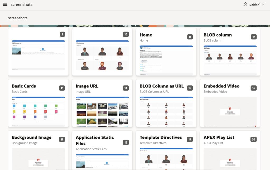Viewport: 270px width, 170px height.
Task: Click the user profile icon
Action: tap(245, 4)
